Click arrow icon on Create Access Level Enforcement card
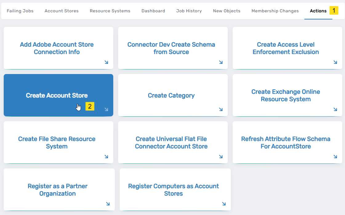 coord(335,62)
